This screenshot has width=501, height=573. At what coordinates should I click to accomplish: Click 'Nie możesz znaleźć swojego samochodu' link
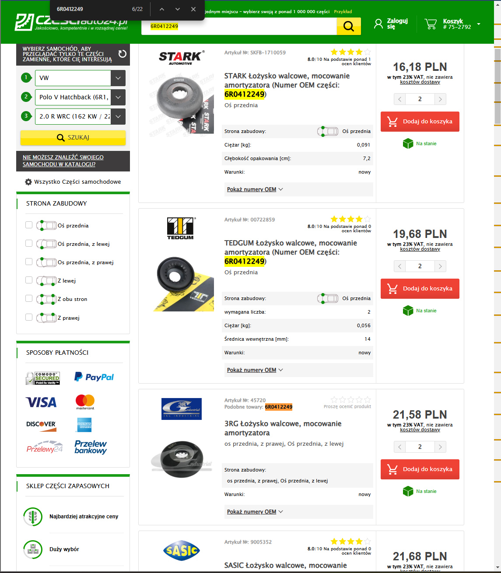63,161
